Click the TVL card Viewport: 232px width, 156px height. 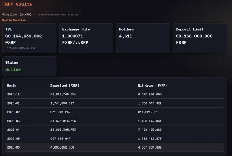tap(29, 38)
